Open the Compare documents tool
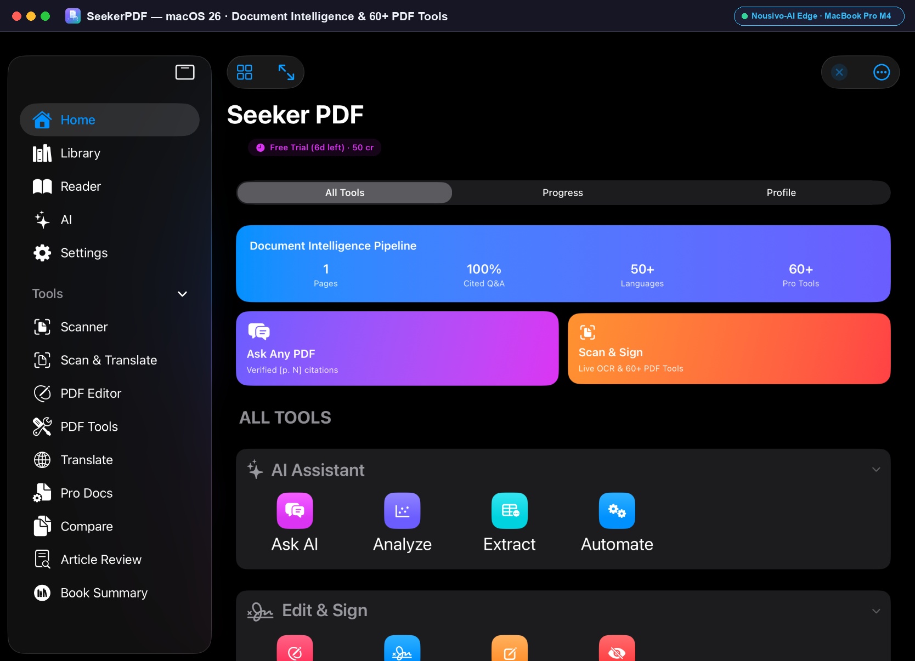The image size is (915, 661). (x=110, y=527)
